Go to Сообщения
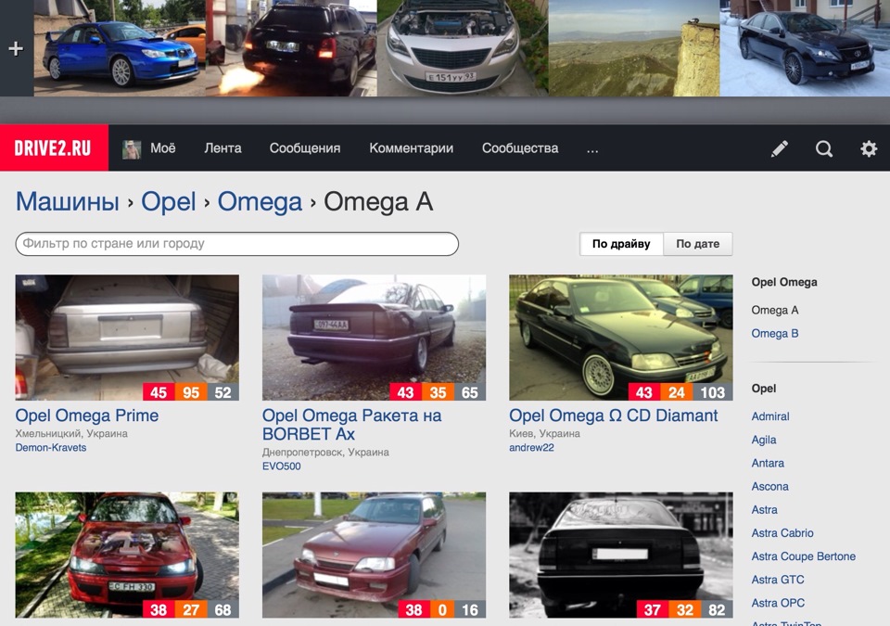 [x=305, y=148]
